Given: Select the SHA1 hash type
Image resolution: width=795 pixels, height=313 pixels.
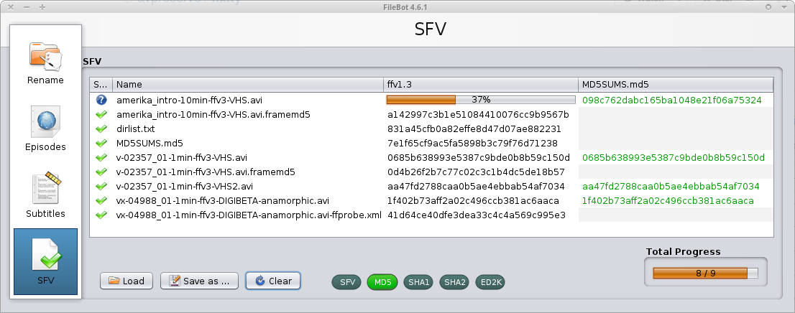Looking at the screenshot, I should tap(418, 282).
